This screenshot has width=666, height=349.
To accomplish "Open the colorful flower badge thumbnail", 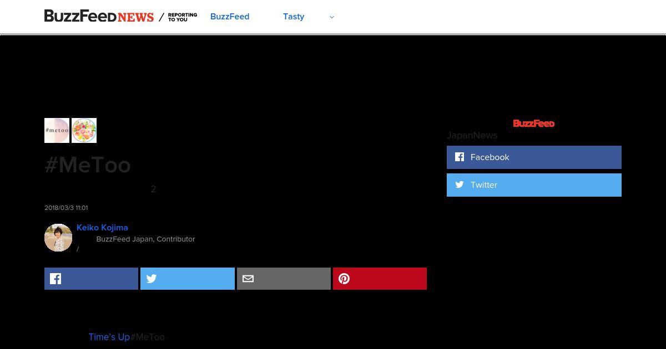I will point(84,130).
